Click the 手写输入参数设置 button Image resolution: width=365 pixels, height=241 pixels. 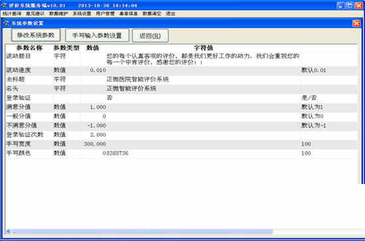pos(97,35)
